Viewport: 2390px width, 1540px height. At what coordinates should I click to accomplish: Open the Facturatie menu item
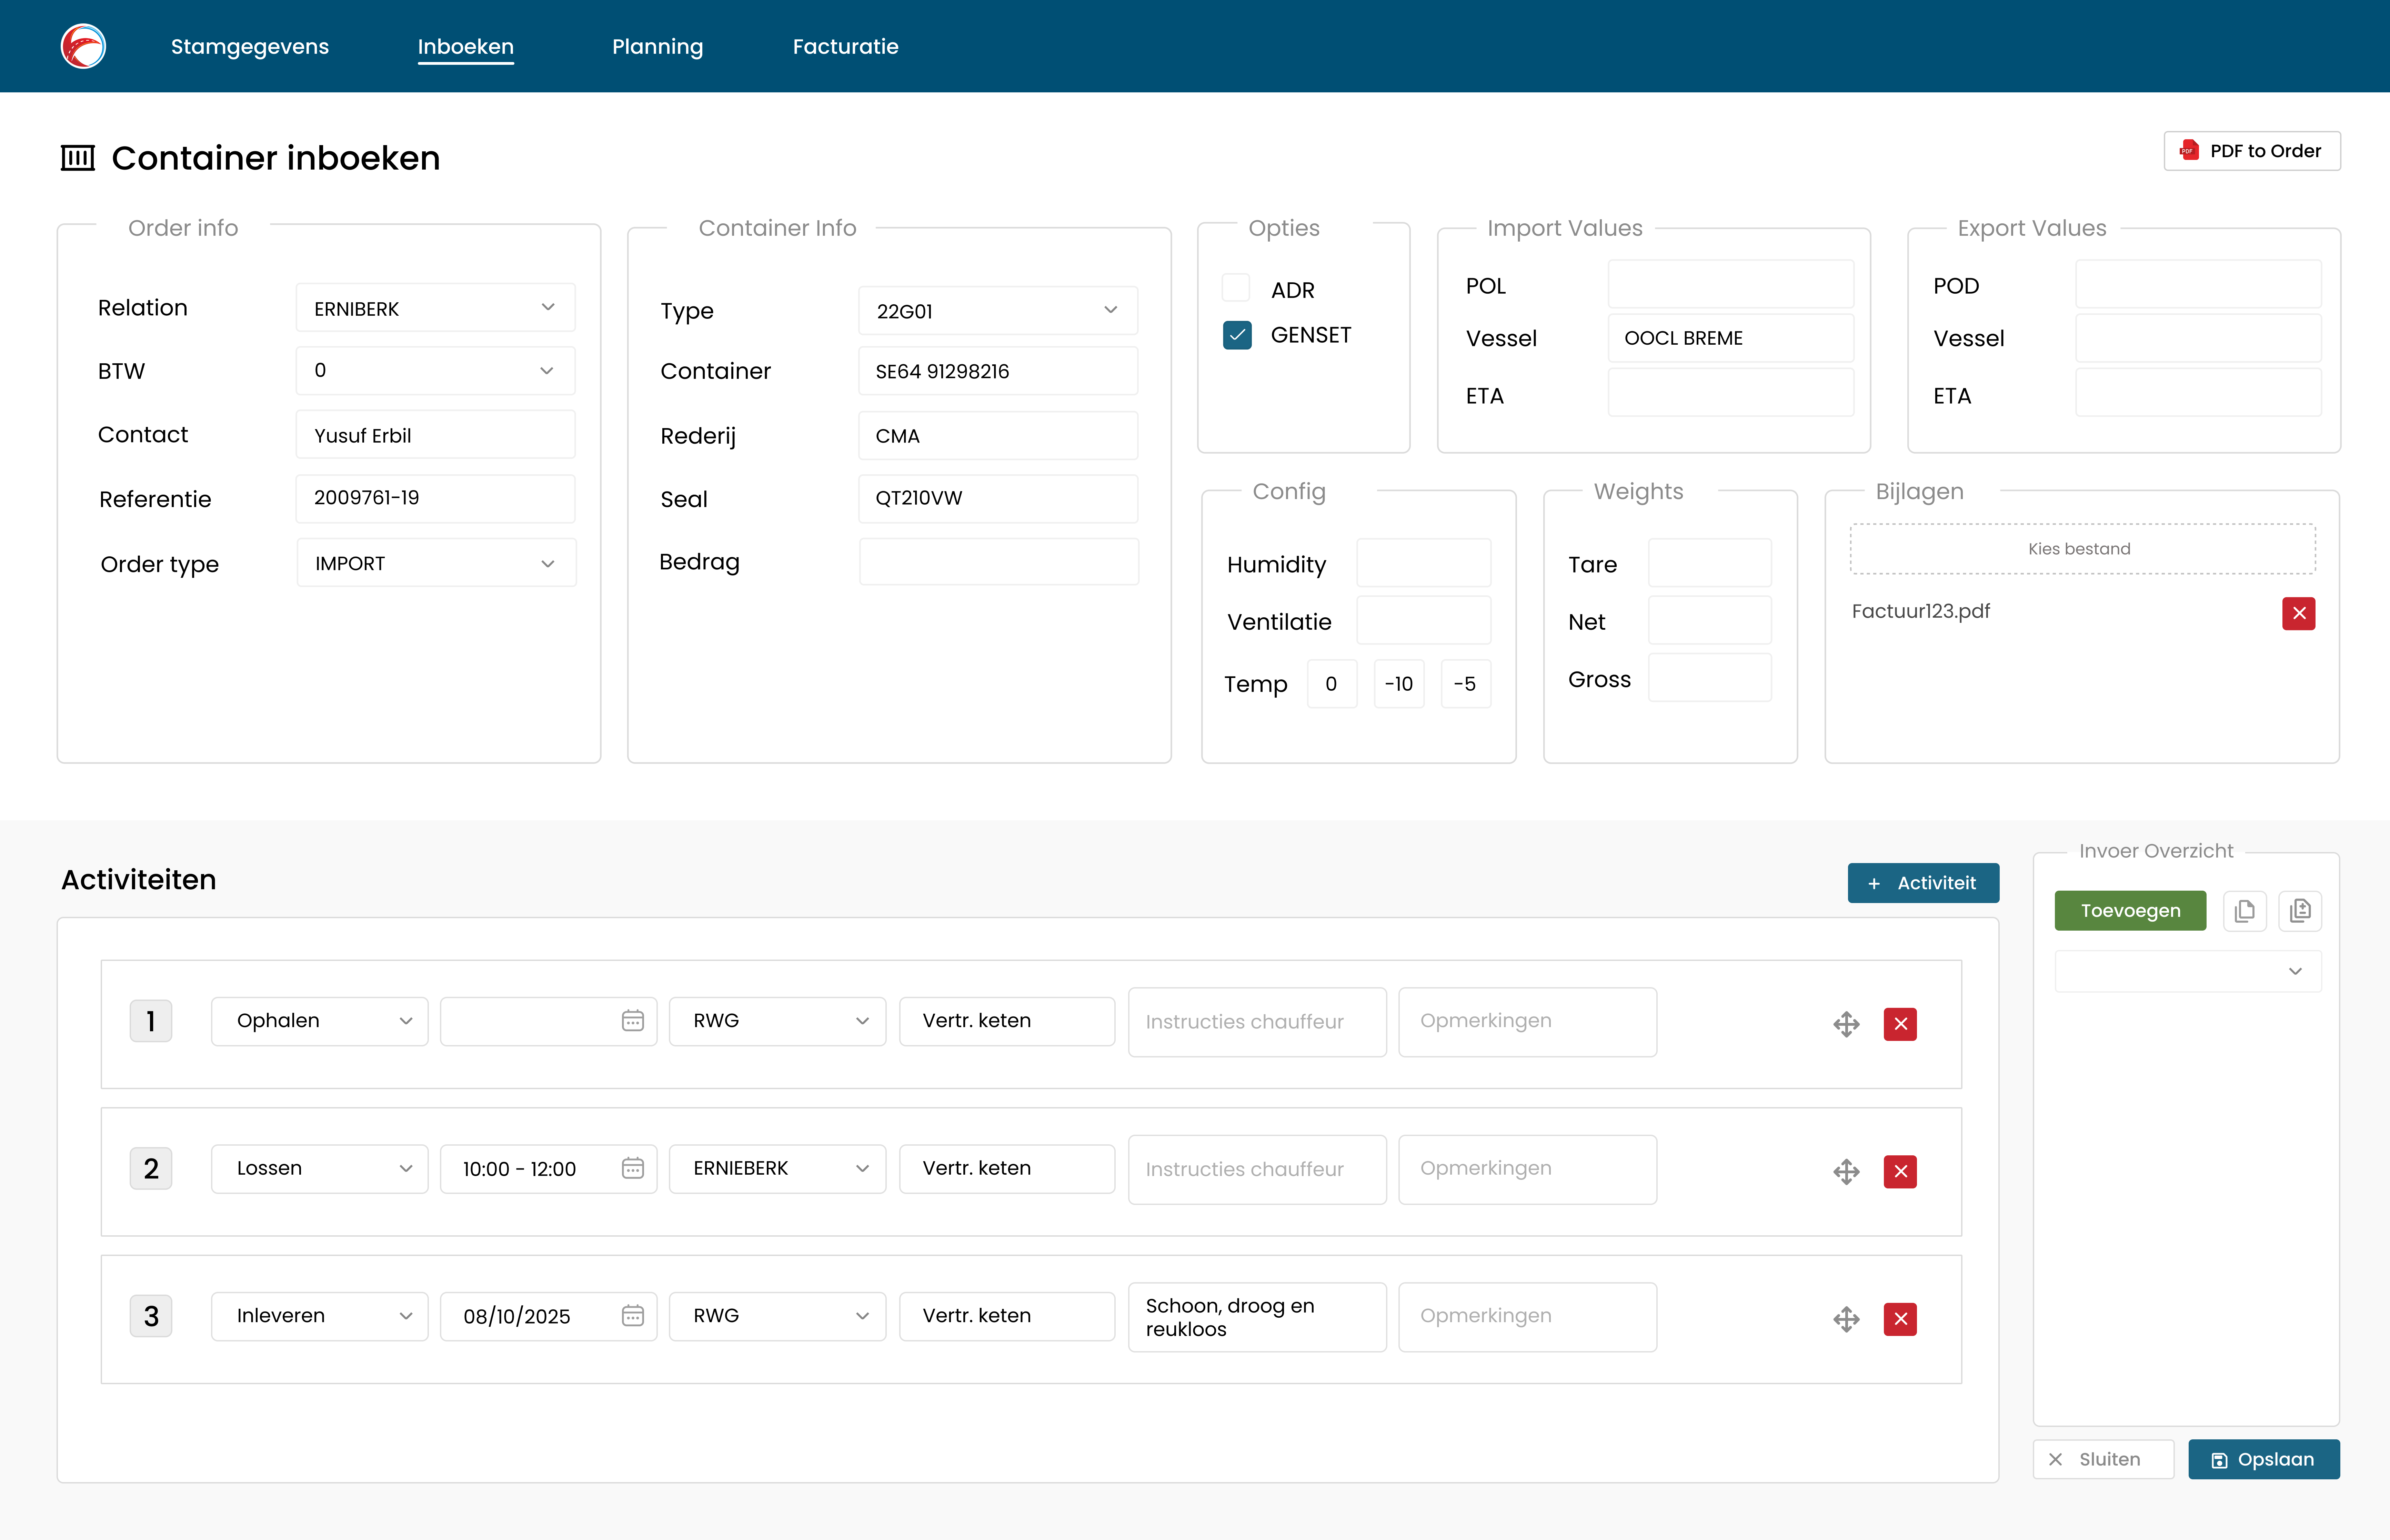pos(845,46)
